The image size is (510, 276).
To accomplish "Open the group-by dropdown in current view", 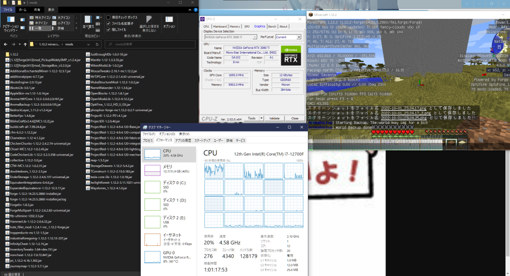I will 98,18.
